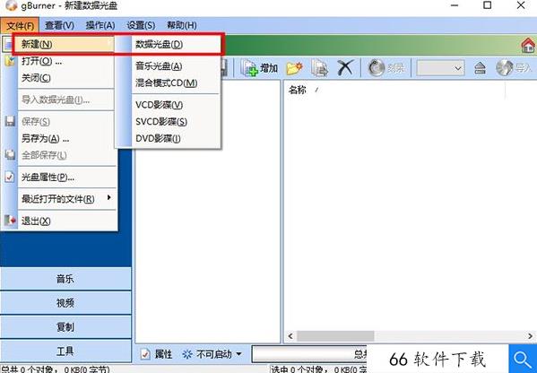Click the copy pages icon beside folder
This screenshot has height=373, width=537.
(x=319, y=68)
